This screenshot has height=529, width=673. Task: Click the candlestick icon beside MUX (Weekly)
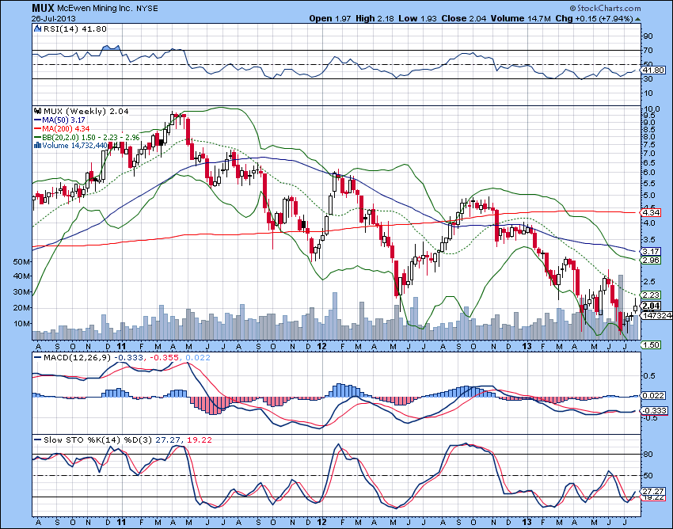point(38,111)
